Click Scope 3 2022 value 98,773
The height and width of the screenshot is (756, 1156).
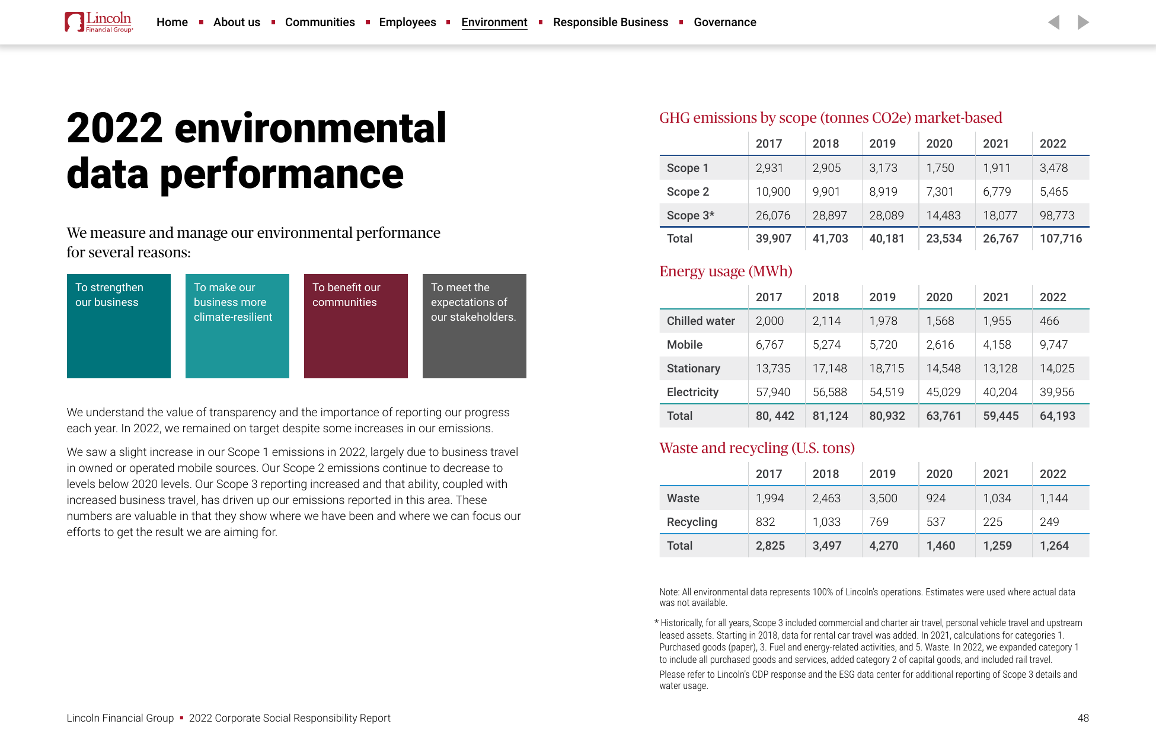[x=1057, y=215]
